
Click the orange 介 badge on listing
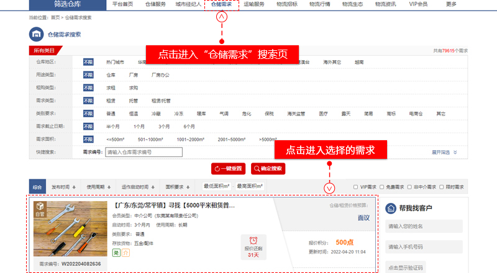(x=125, y=253)
